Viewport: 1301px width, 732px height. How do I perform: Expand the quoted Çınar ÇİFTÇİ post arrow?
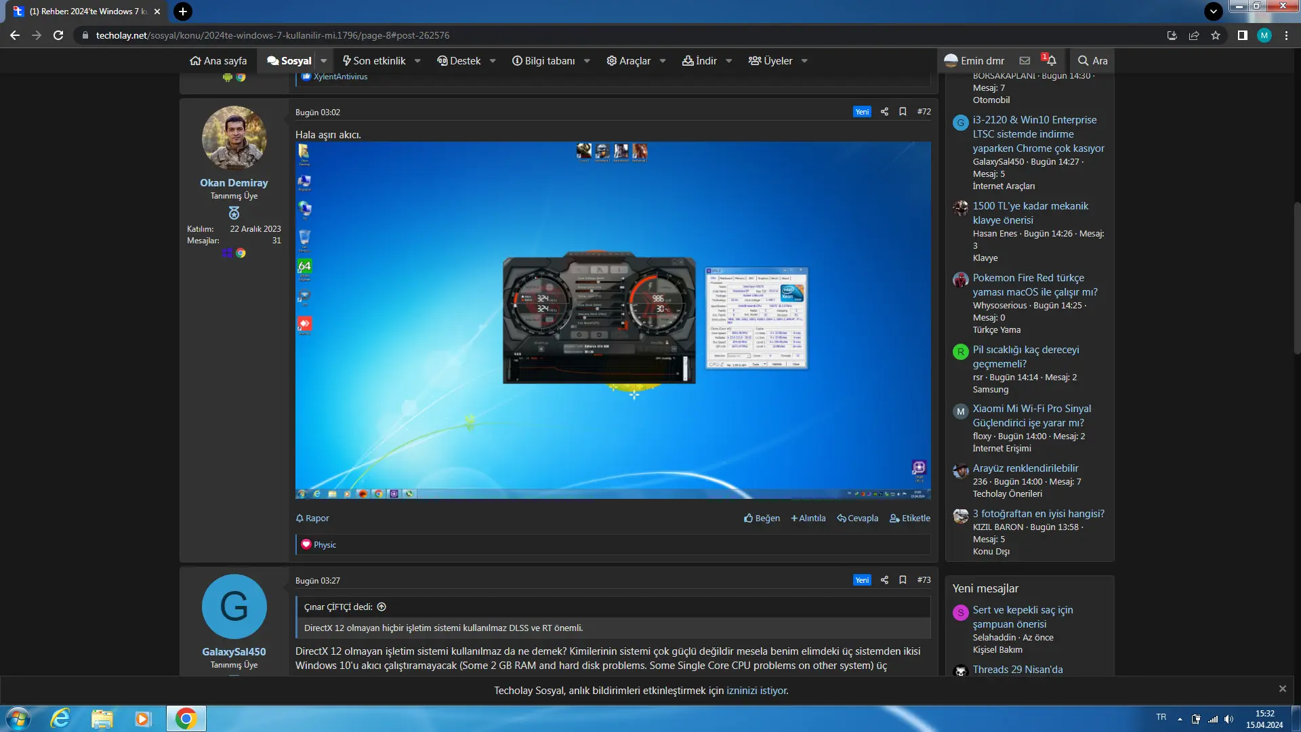[x=381, y=607]
